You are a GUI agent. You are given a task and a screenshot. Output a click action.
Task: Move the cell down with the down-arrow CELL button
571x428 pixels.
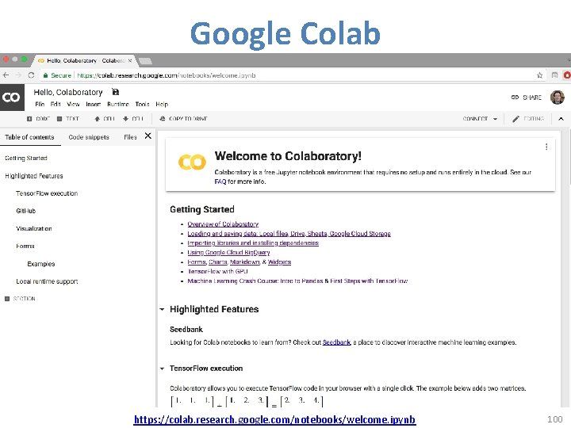133,119
